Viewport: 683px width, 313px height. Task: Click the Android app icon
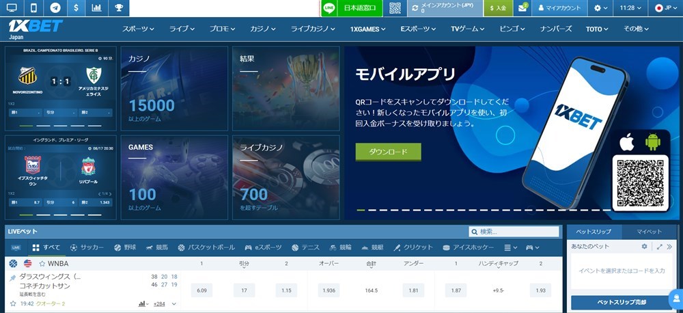coord(652,142)
